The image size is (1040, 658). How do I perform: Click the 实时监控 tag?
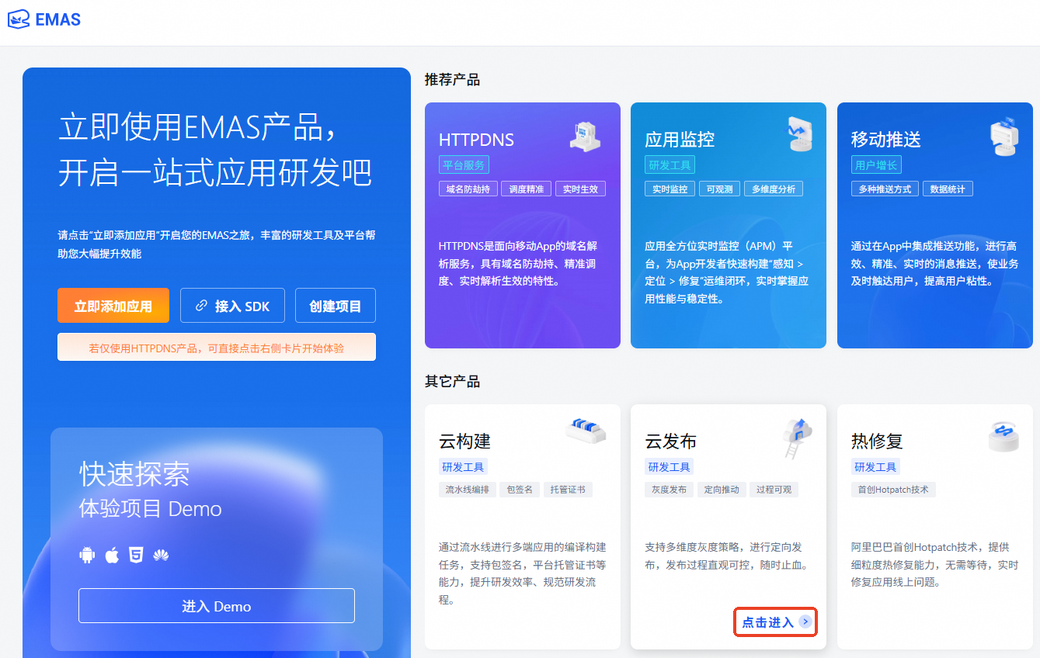(670, 189)
